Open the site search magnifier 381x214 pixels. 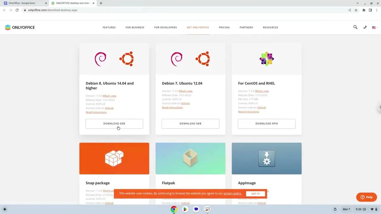pos(355,27)
